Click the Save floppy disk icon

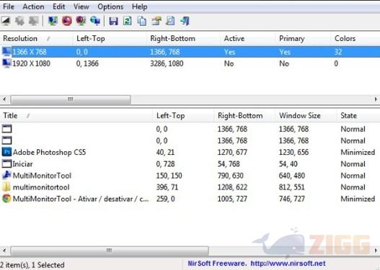pyautogui.click(x=113, y=21)
